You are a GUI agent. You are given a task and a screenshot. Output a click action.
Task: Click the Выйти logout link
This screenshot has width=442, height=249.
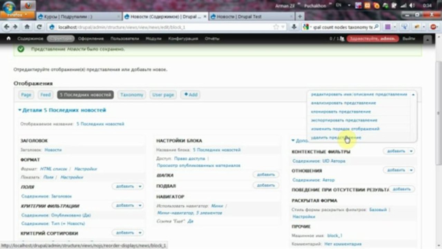pyautogui.click(x=409, y=39)
